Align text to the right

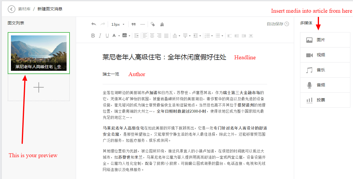tap(159, 35)
